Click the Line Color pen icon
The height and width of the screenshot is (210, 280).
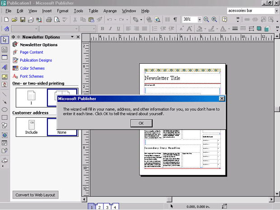(211, 28)
